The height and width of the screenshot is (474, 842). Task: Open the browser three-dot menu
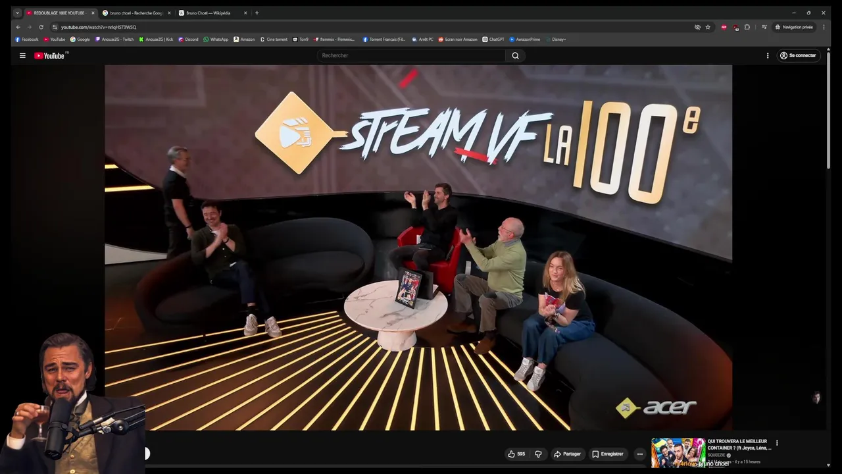(x=822, y=27)
